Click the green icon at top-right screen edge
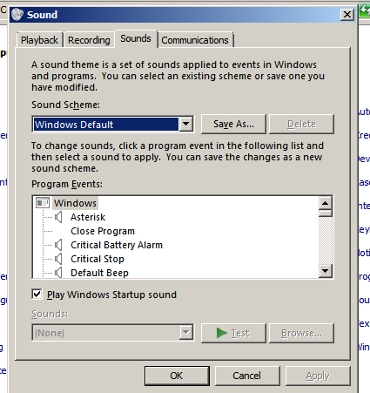Viewport: 370px width, 393px height. click(365, 10)
